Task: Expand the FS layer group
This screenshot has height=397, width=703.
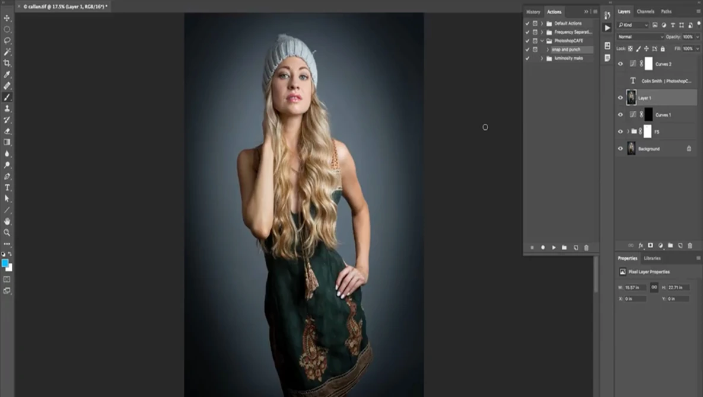Action: pos(628,132)
